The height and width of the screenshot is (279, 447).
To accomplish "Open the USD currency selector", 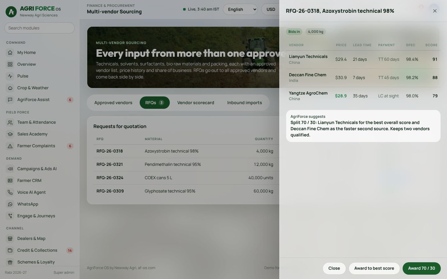I will tap(271, 9).
